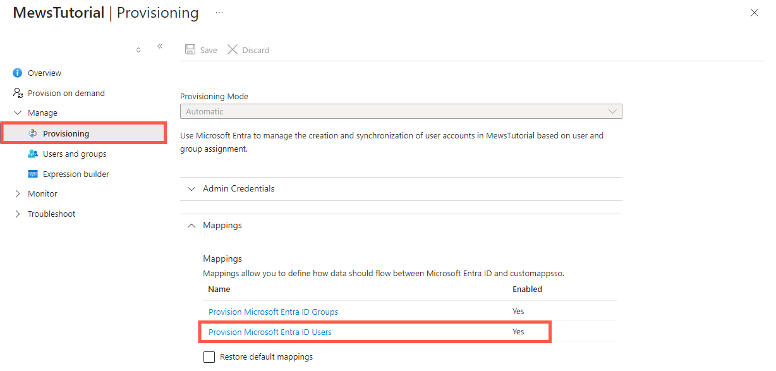776x371 pixels.
Task: Collapse the Manage section chevron
Action: [18, 113]
